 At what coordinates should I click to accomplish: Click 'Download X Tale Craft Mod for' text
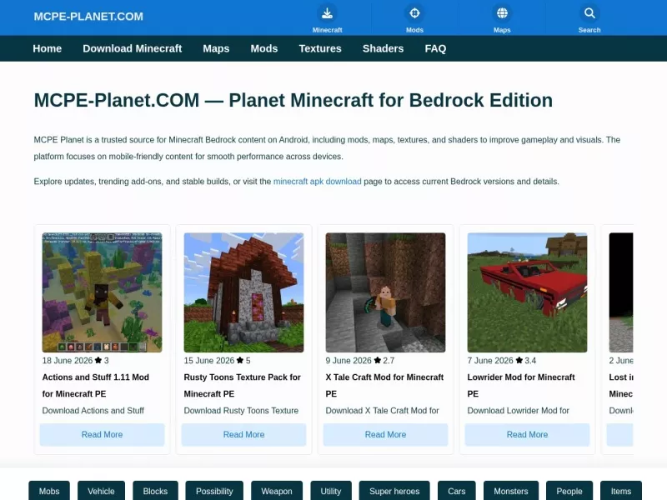(383, 411)
